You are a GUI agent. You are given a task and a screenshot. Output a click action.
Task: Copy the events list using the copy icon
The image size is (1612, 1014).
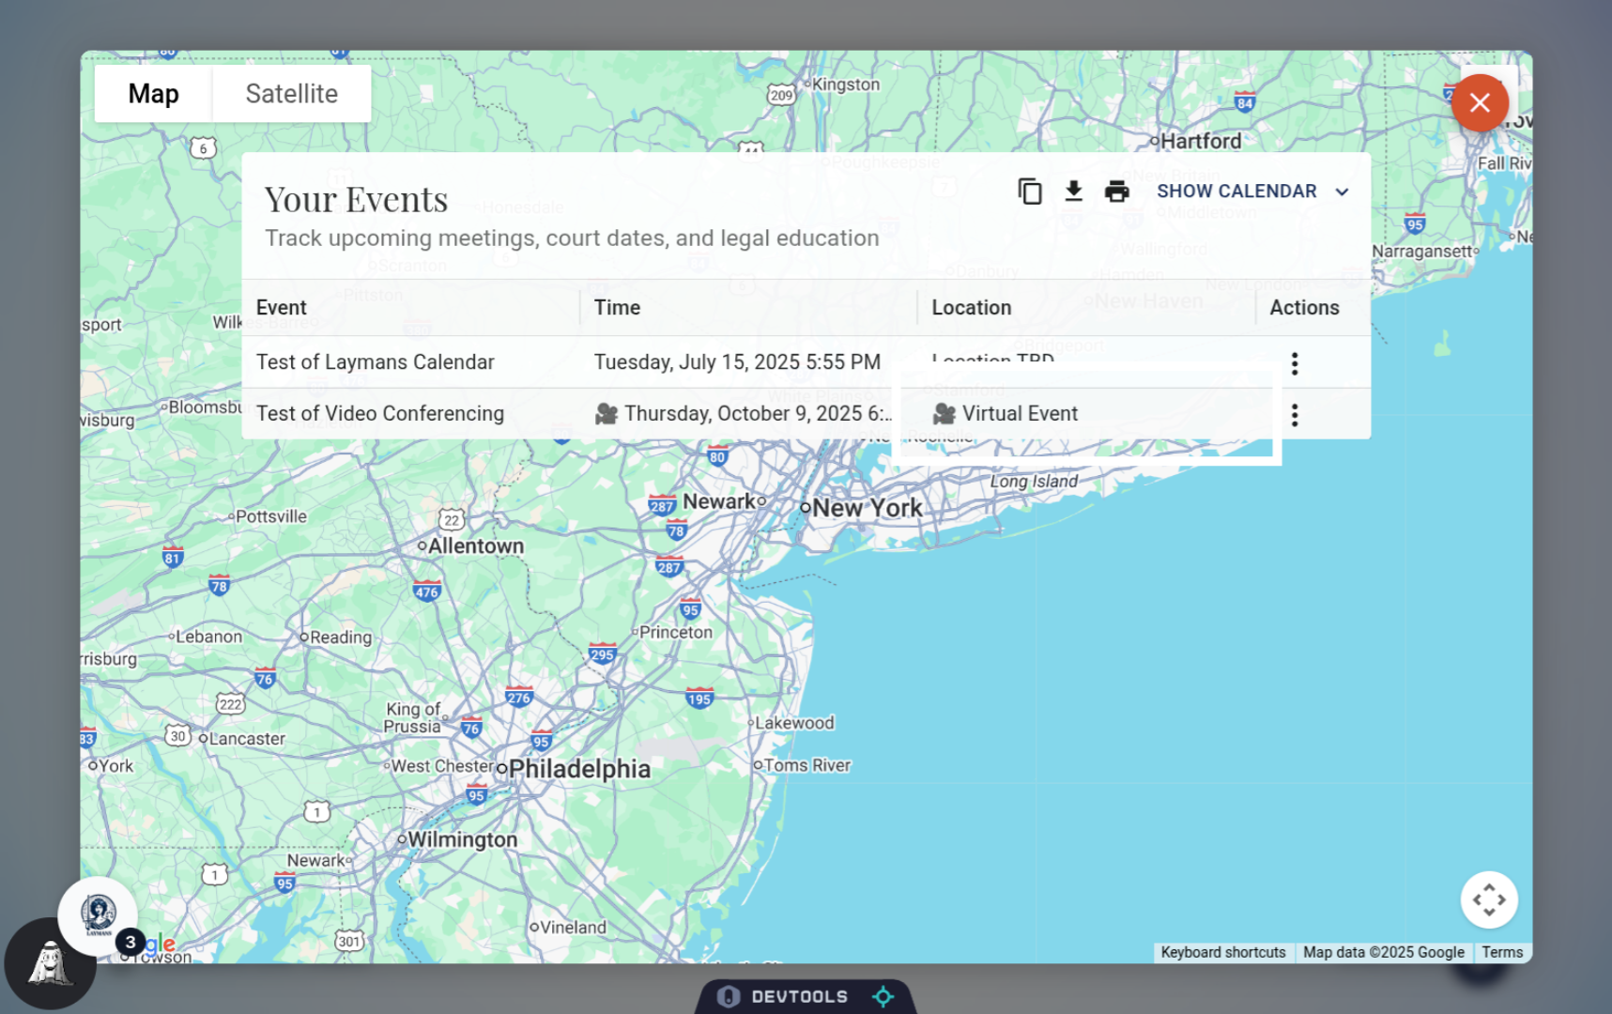[1030, 190]
